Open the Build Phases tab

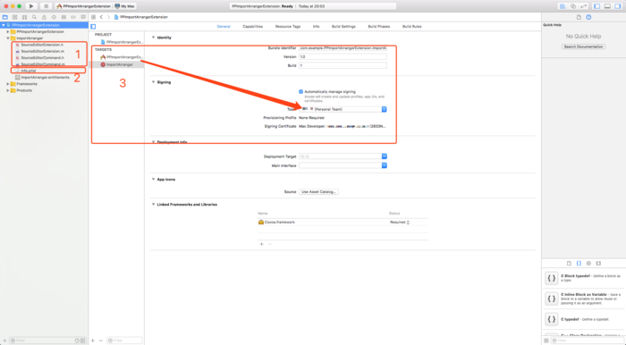pyautogui.click(x=379, y=27)
